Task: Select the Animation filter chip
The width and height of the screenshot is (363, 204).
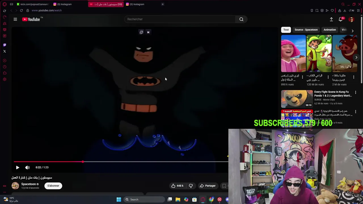Action: [330, 30]
